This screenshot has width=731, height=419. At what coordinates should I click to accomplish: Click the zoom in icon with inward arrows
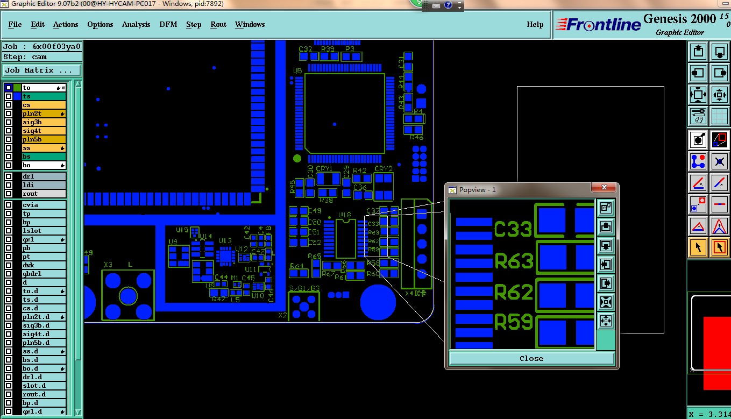click(720, 95)
